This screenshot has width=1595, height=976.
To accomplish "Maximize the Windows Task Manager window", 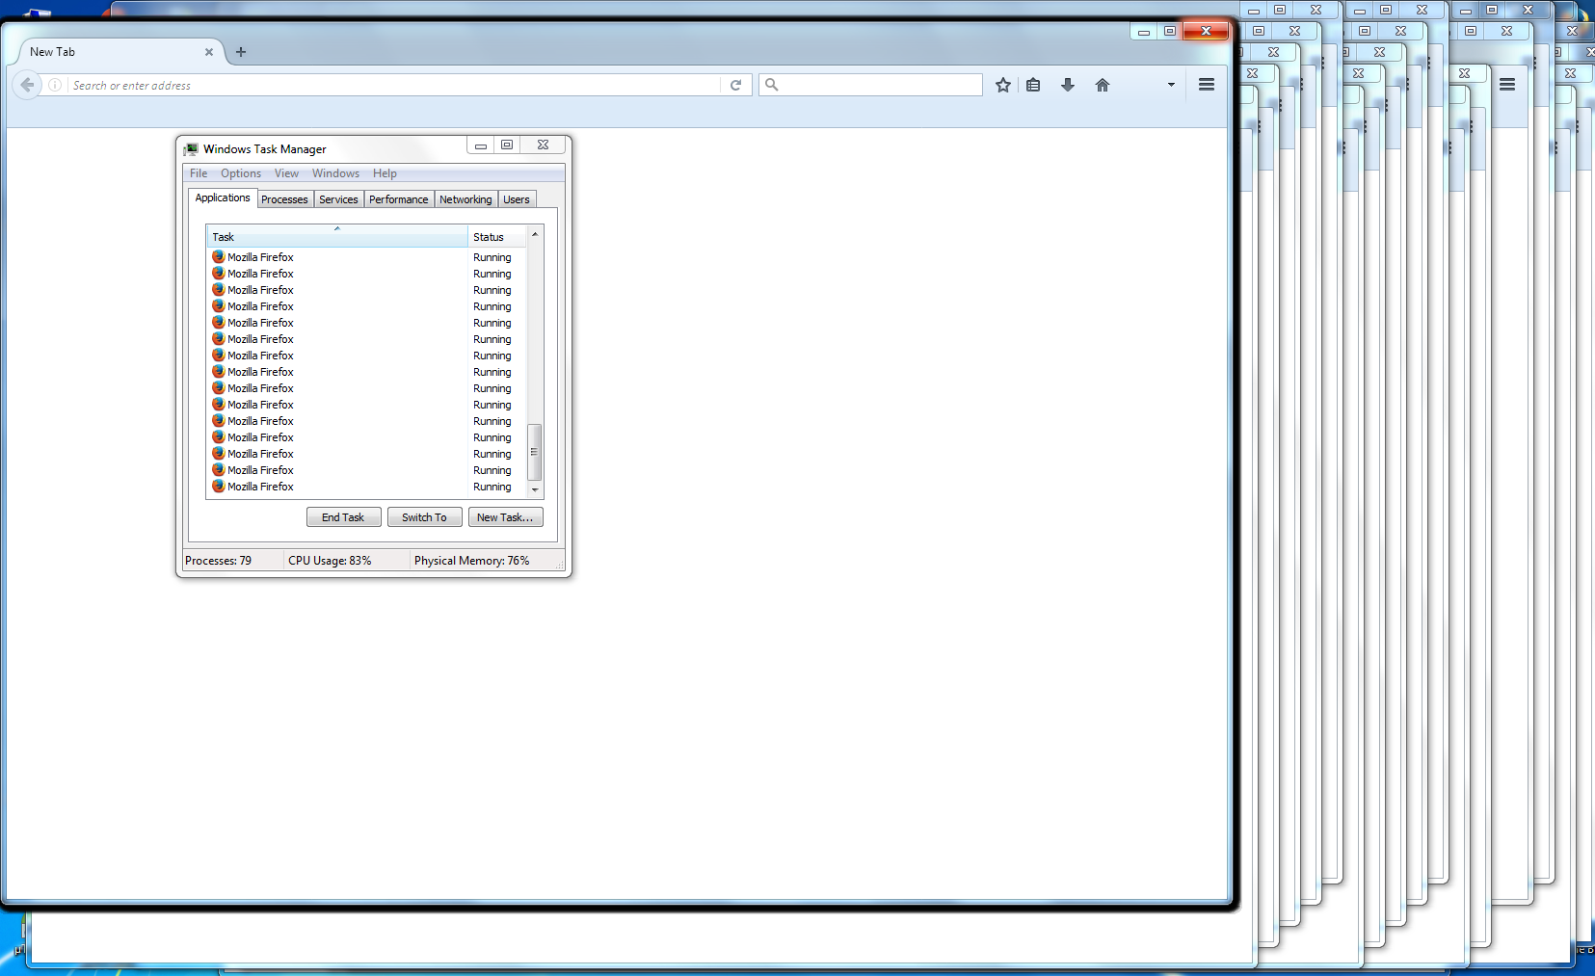I will tap(507, 145).
